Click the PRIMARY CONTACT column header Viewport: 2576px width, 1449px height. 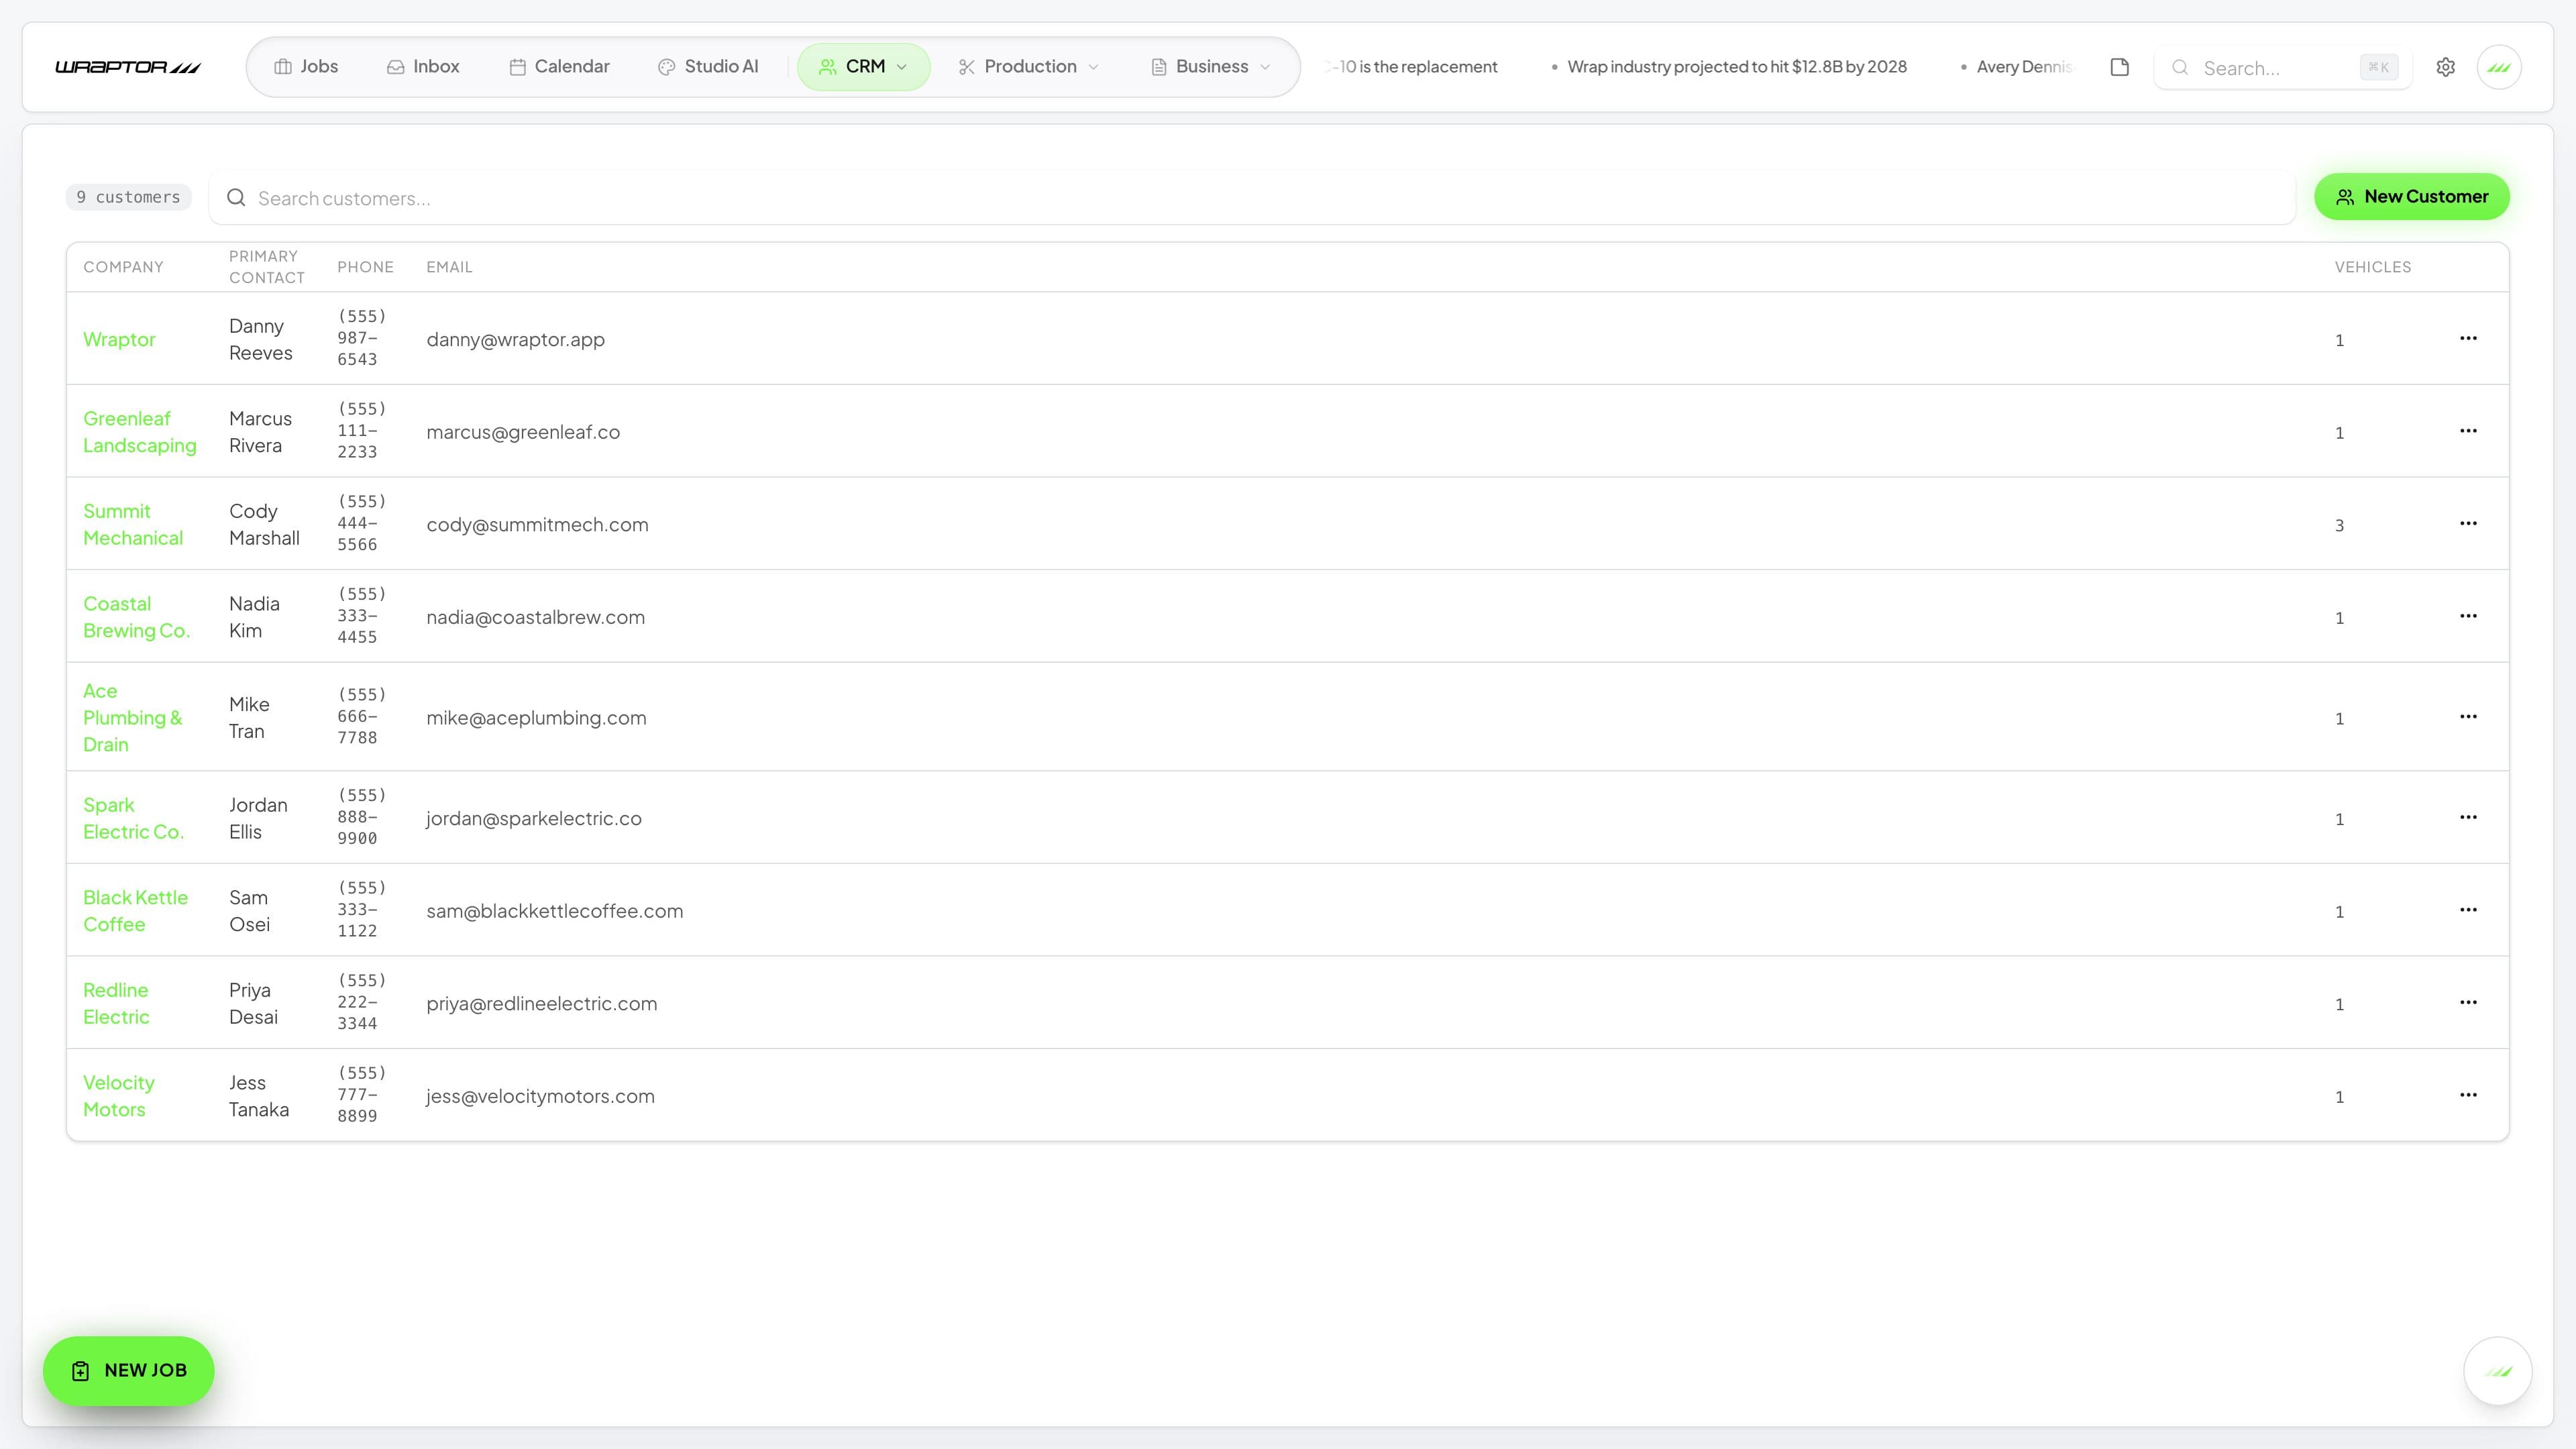tap(267, 267)
